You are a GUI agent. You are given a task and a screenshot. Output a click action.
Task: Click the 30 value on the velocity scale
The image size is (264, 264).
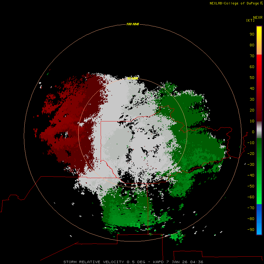(x=252, y=99)
